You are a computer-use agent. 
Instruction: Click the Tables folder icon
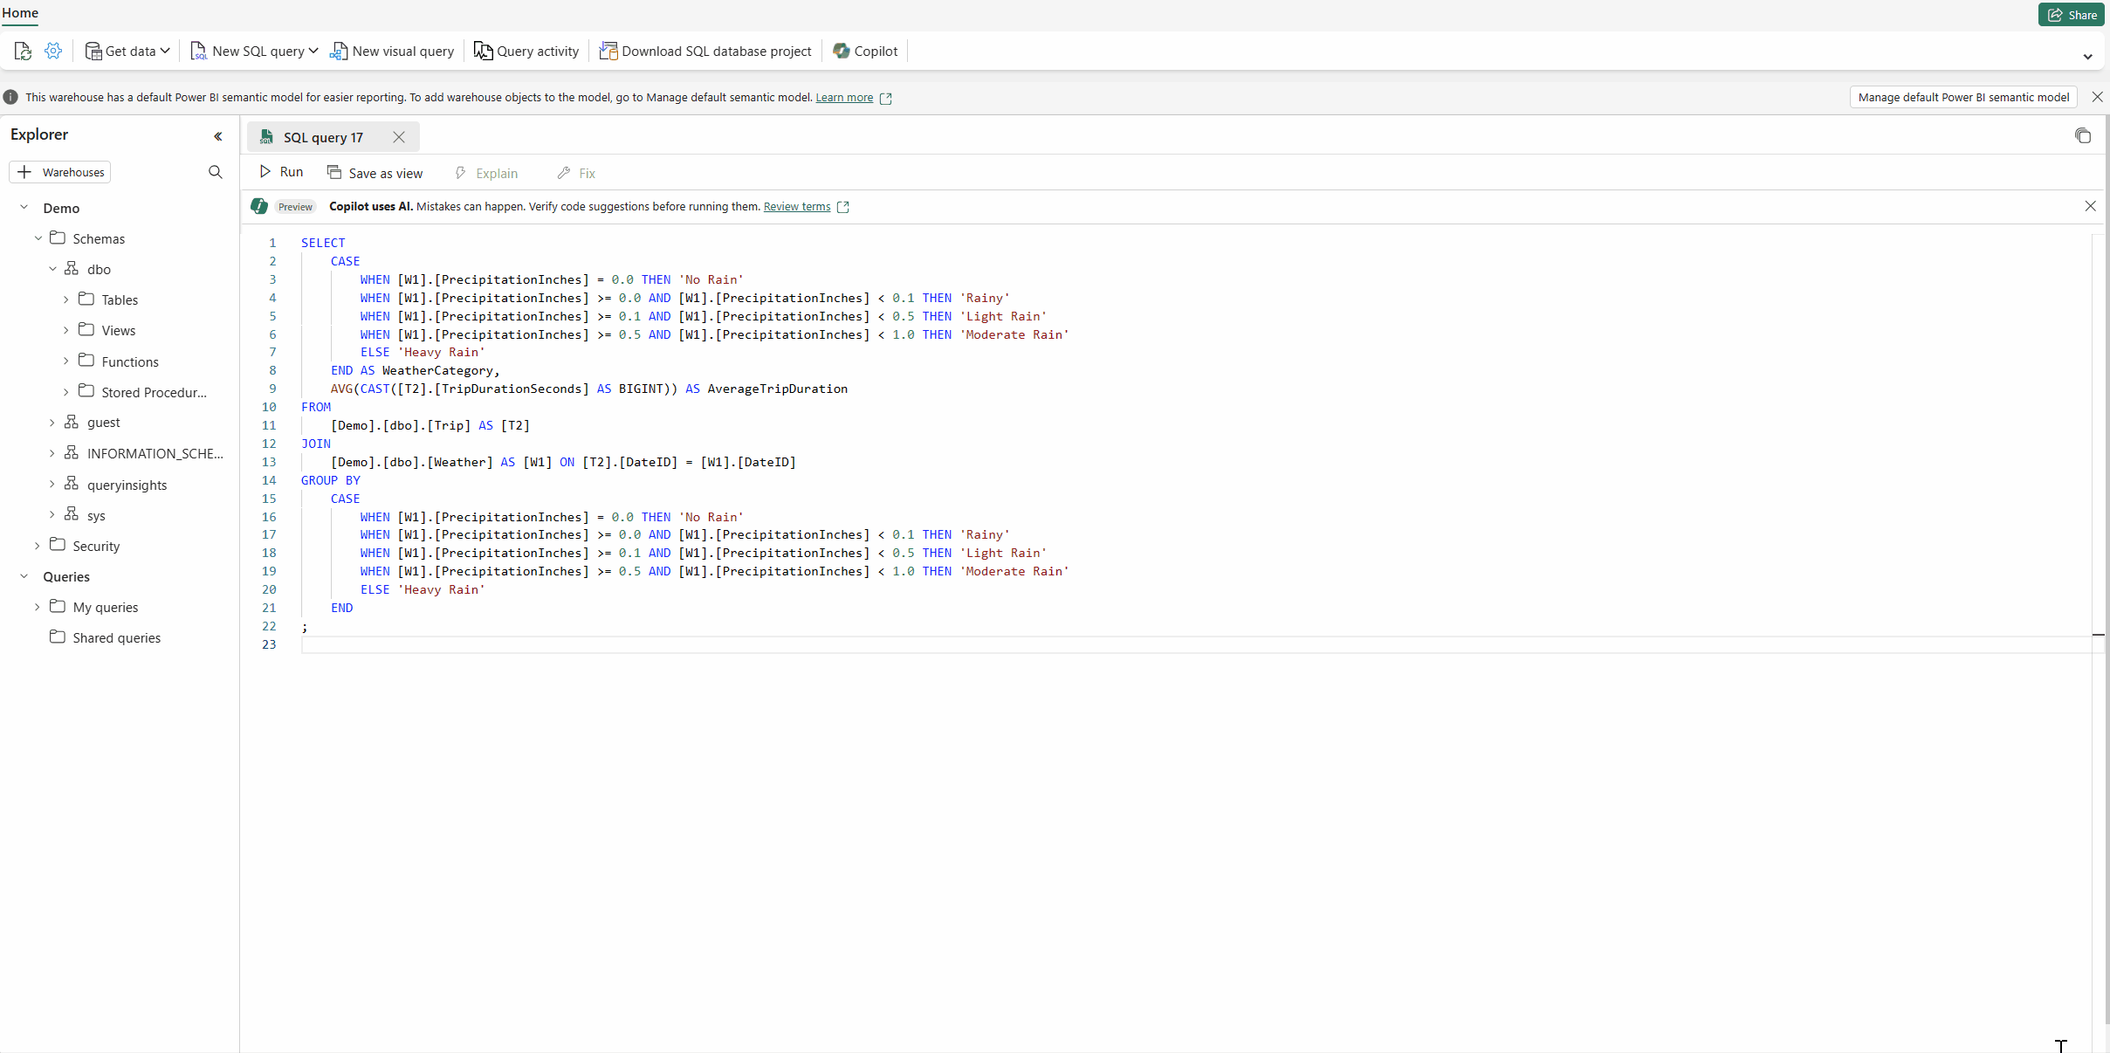pos(86,299)
